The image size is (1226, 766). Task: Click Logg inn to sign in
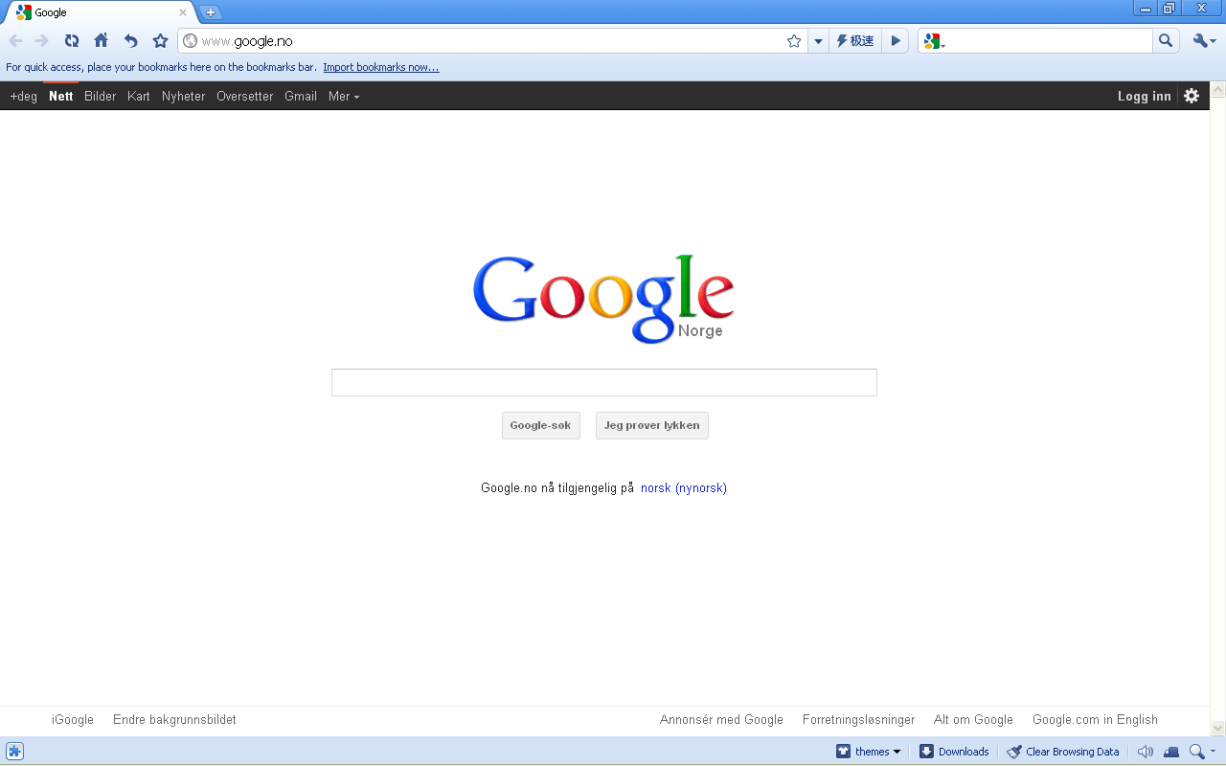click(x=1145, y=96)
